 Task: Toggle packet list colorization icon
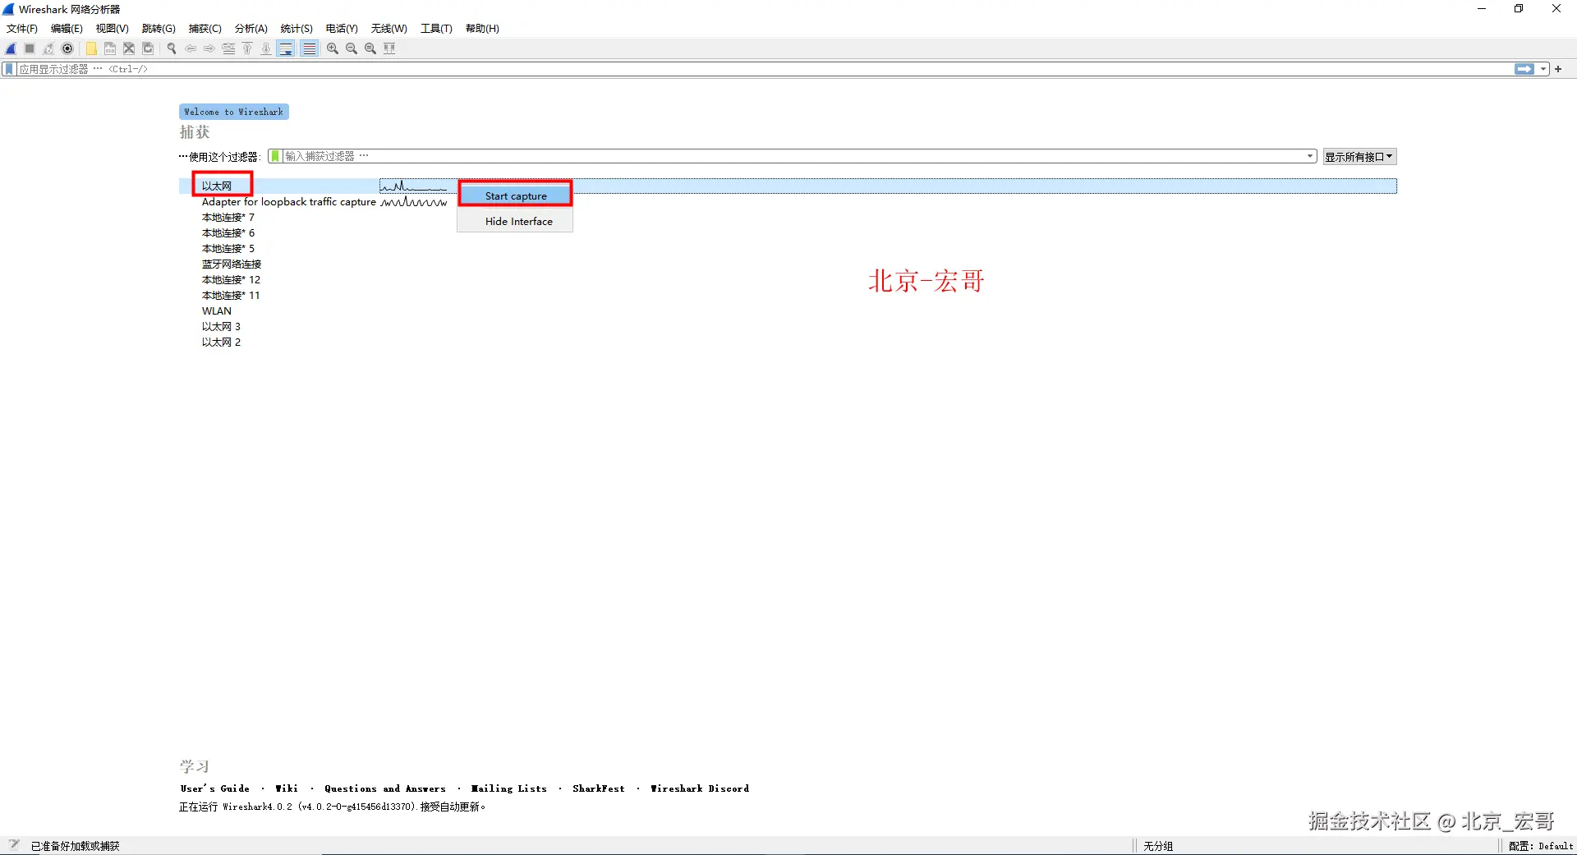tap(309, 48)
